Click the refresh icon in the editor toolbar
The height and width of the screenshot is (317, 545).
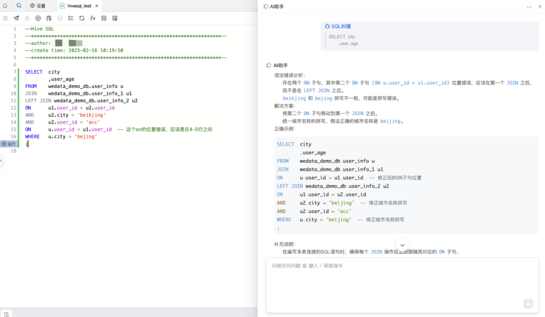[x=82, y=18]
